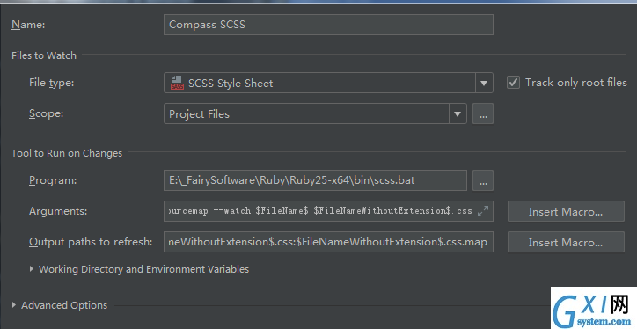This screenshot has height=329, width=637.
Task: Browse for Program with ellipsis button
Action: pyautogui.click(x=483, y=180)
